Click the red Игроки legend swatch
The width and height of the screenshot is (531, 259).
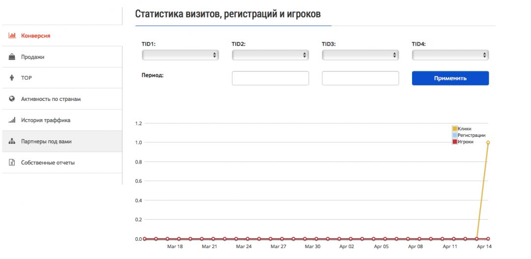[x=455, y=142]
